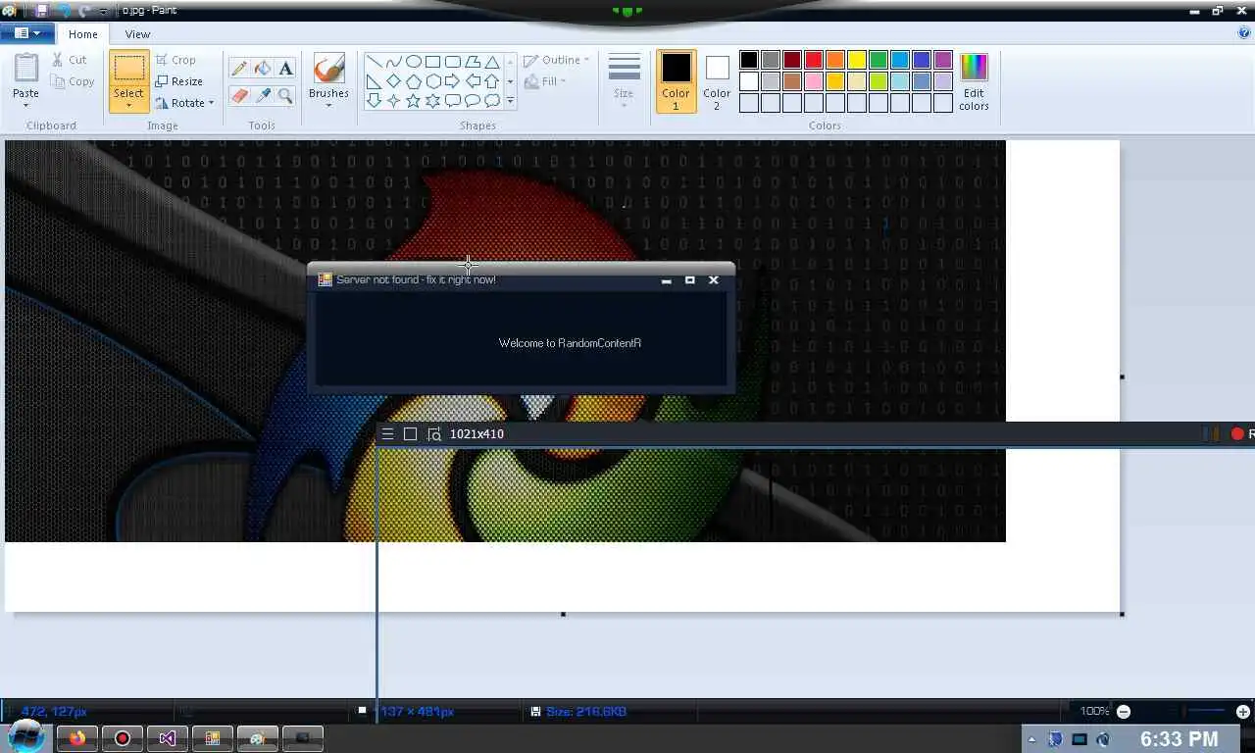Image resolution: width=1255 pixels, height=753 pixels.
Task: Click the Crop button
Action: tap(176, 60)
